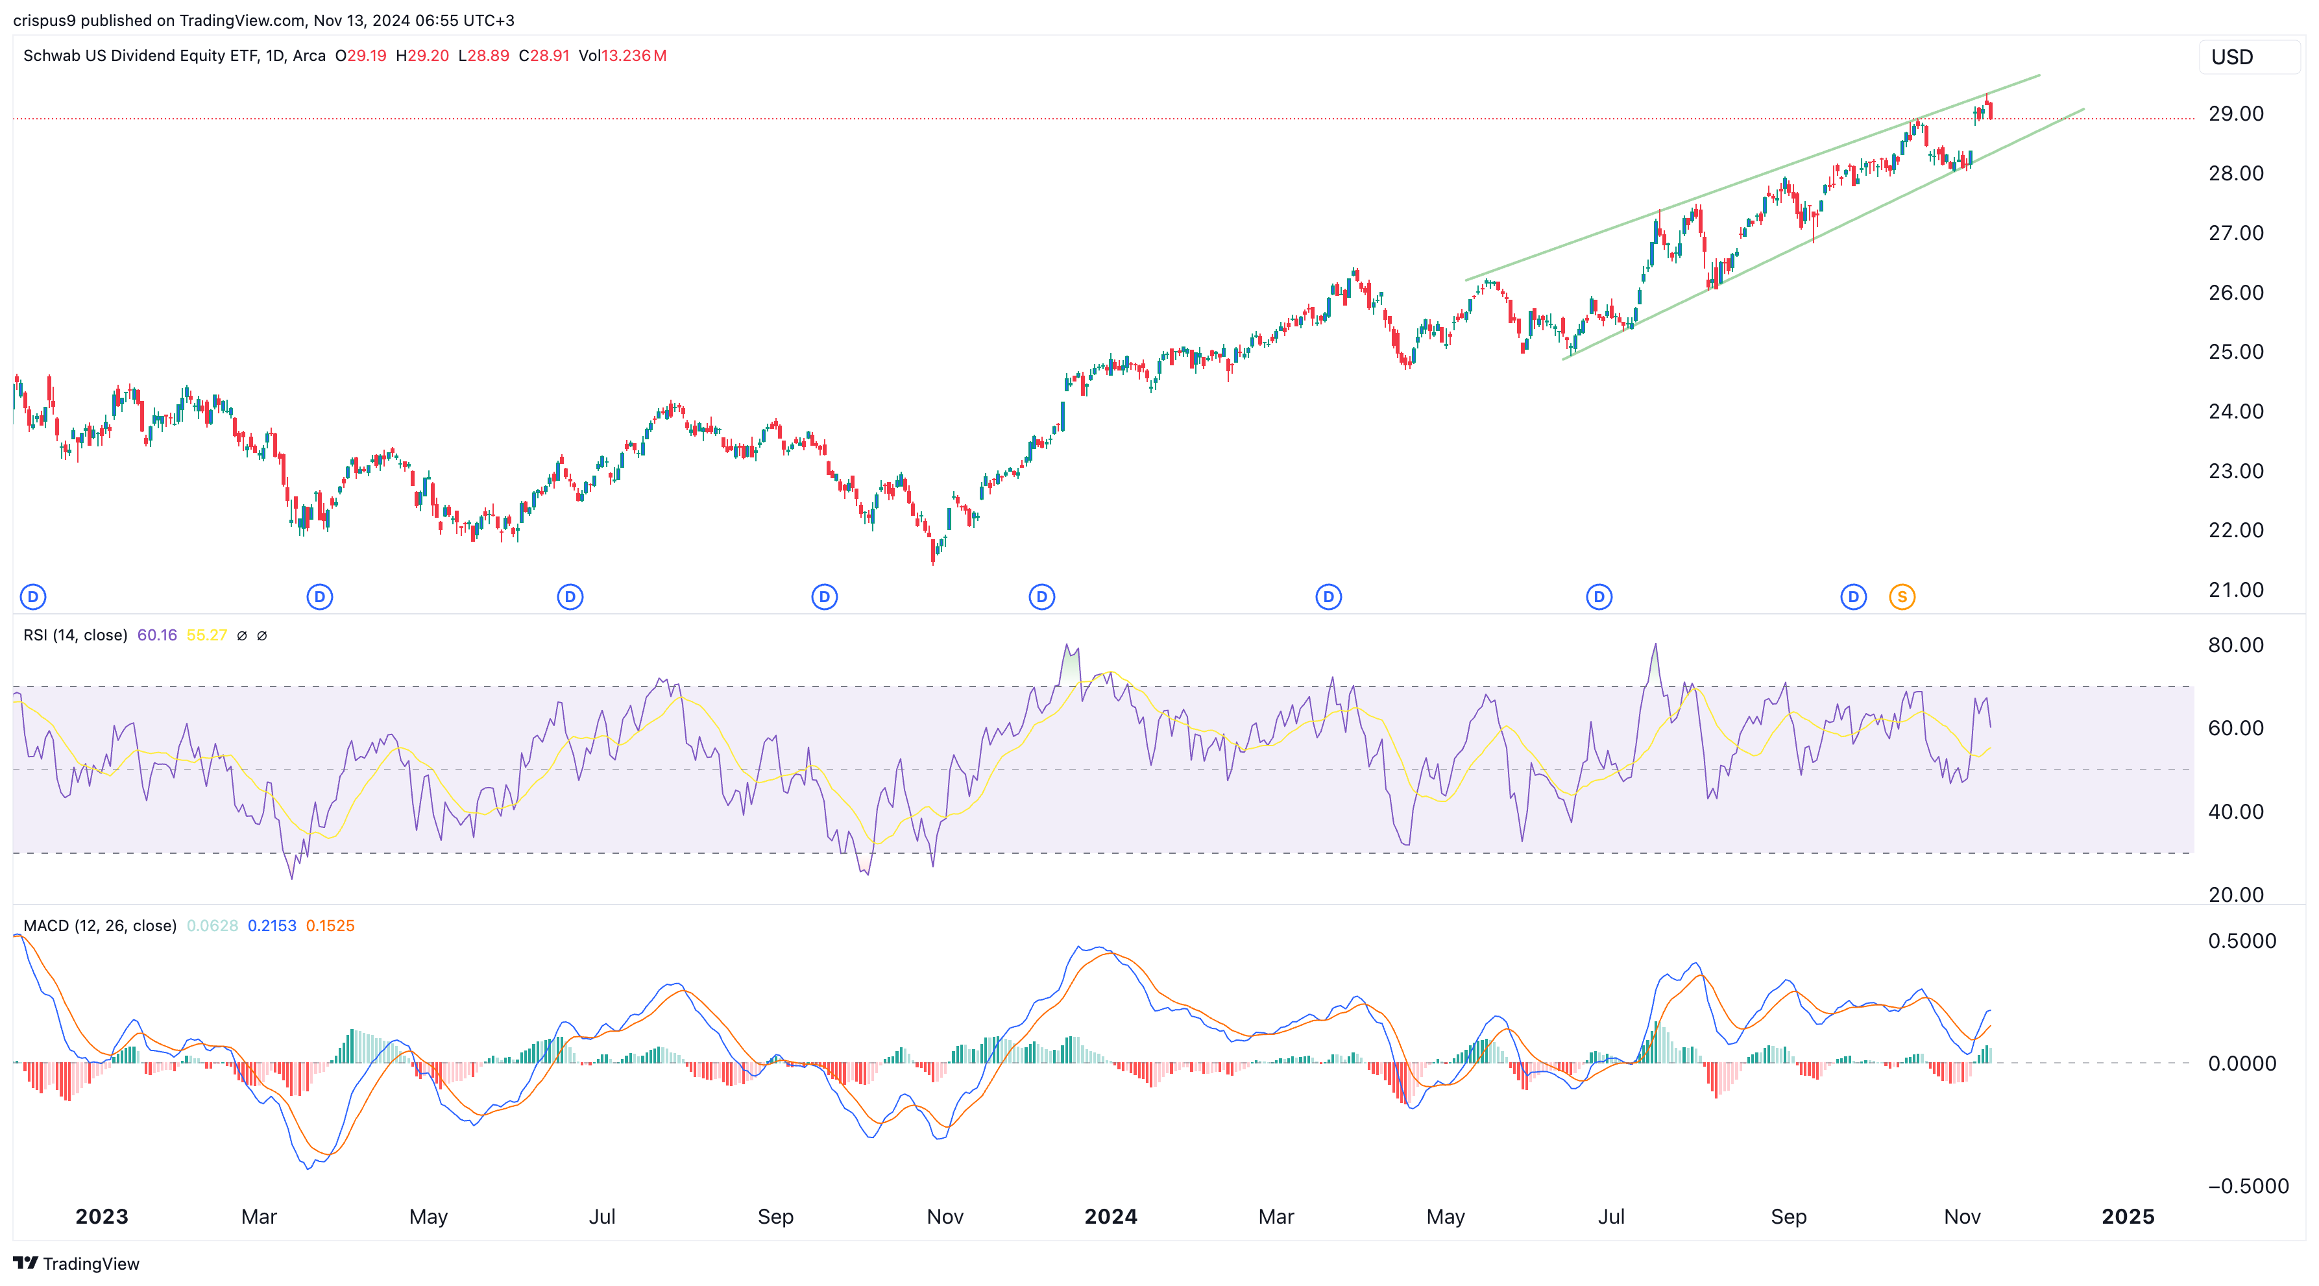Click the dividend D marker below March 2023

(320, 596)
